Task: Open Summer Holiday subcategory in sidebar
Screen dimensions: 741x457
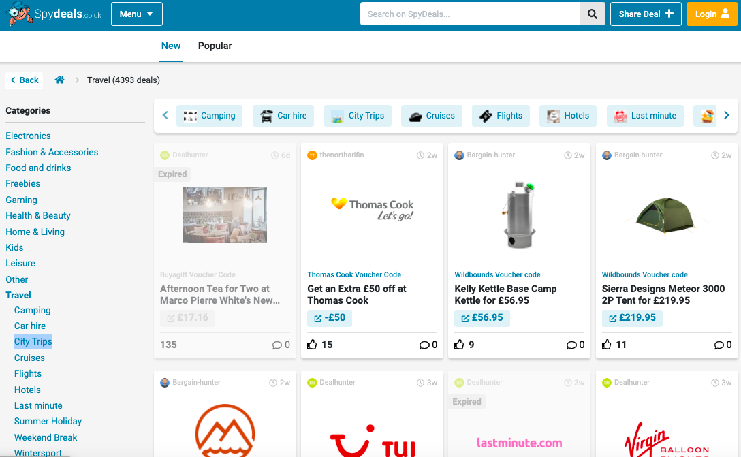Action: coord(48,421)
